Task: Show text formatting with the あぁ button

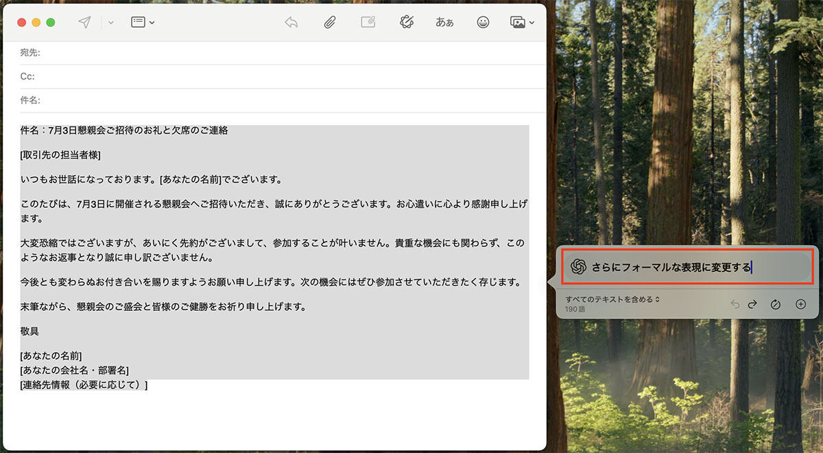Action: point(444,23)
